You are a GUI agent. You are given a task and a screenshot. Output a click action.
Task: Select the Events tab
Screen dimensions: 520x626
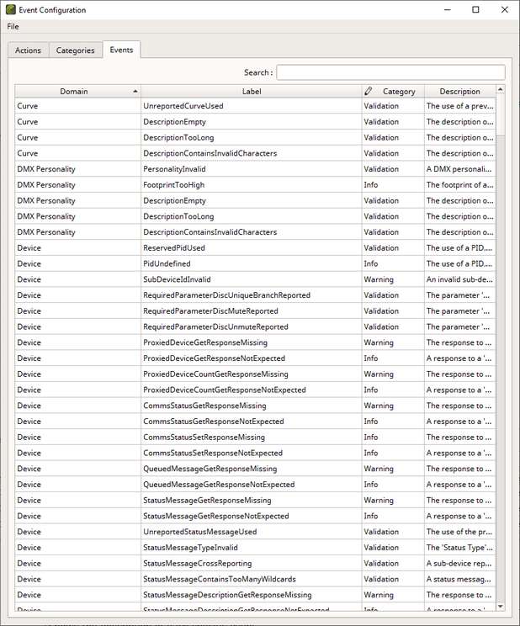click(121, 50)
